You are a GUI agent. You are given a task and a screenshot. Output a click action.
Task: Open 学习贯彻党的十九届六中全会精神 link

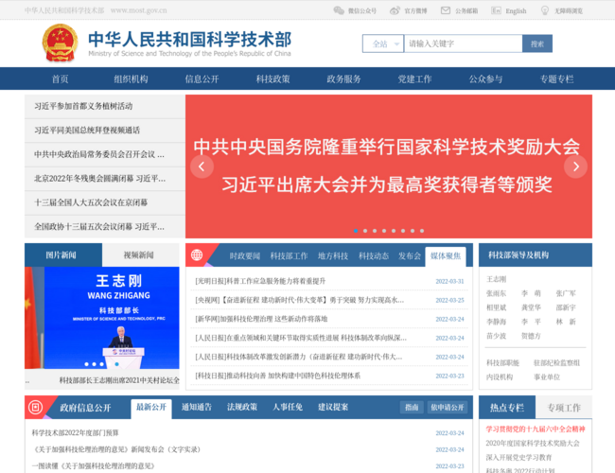coord(536,429)
